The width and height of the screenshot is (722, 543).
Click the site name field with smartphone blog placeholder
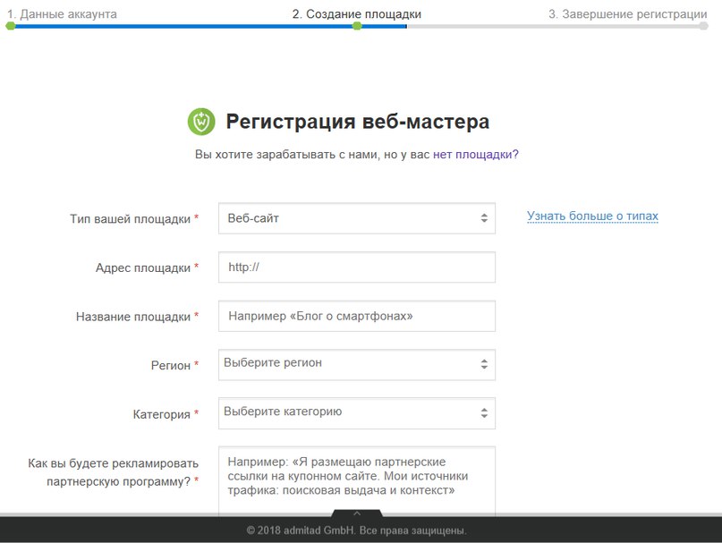[356, 316]
